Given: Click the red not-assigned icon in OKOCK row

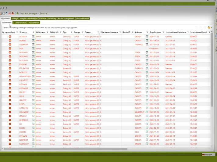Looking at the screenshot, I should [10, 128].
